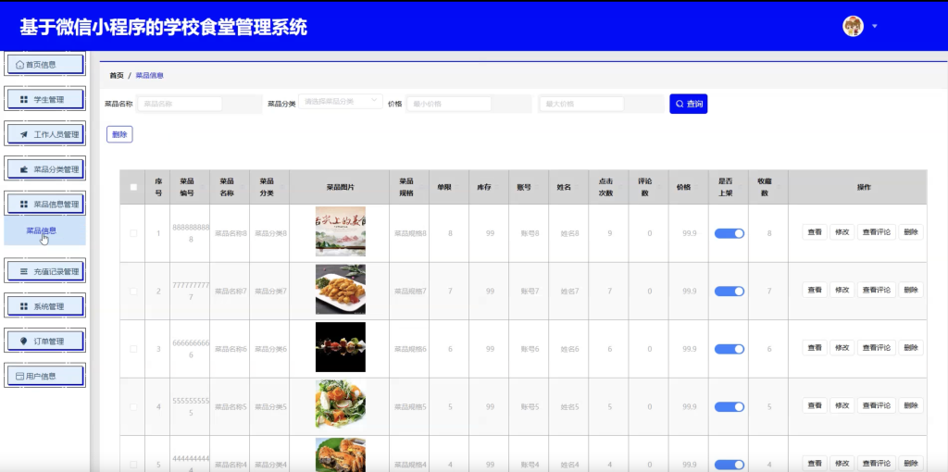The width and height of the screenshot is (948, 472).
Task: Click the 姓名6 cell
Action: pyautogui.click(x=569, y=349)
